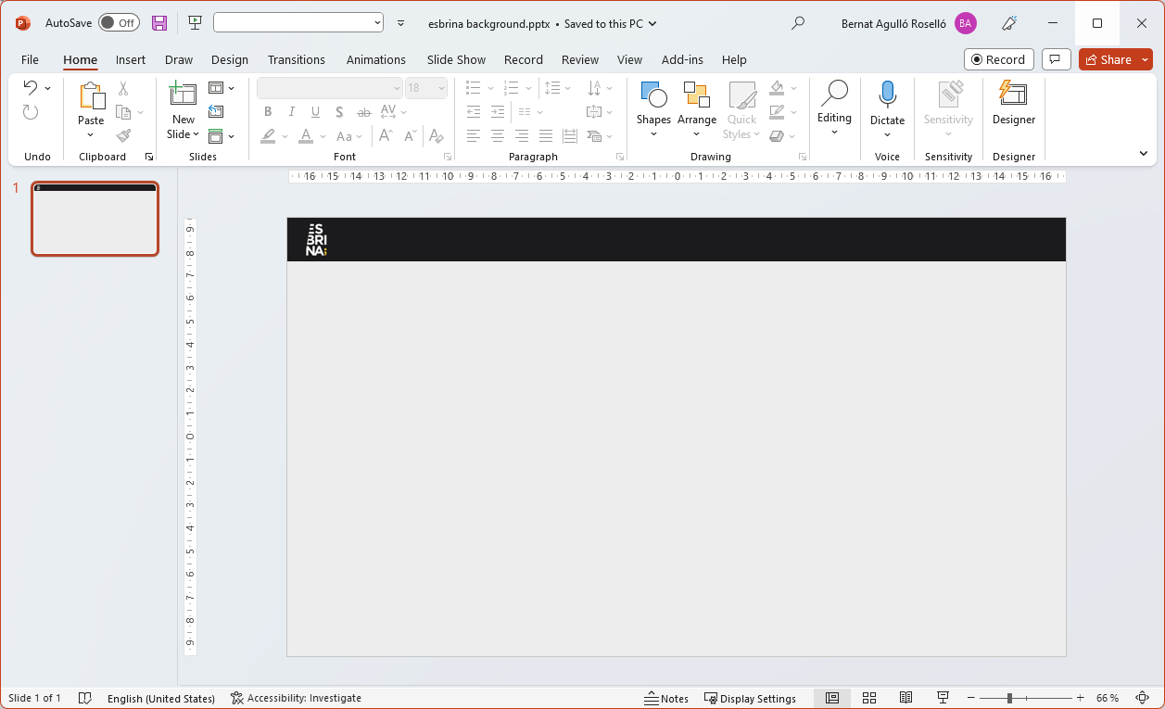The image size is (1165, 709).
Task: Fit slide to current window
Action: coord(1142,698)
